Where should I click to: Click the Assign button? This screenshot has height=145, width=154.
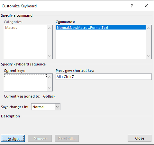pyautogui.click(x=13, y=138)
